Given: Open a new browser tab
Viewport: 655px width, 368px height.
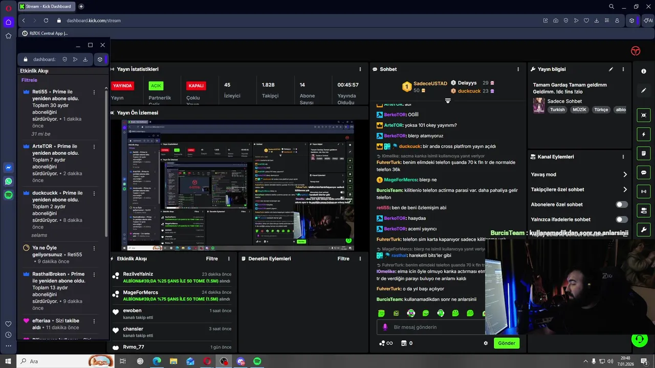Looking at the screenshot, I should 81,6.
